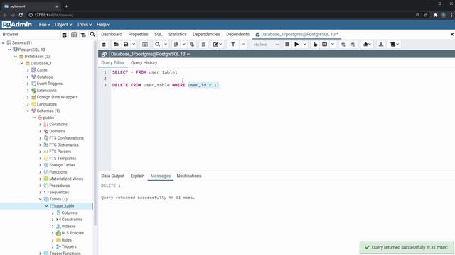Collapse the PostgreSQL 13 node
Image resolution: width=455 pixels, height=255 pixels.
9,50
